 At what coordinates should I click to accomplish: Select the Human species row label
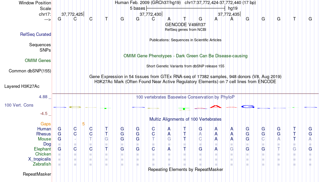(44, 129)
